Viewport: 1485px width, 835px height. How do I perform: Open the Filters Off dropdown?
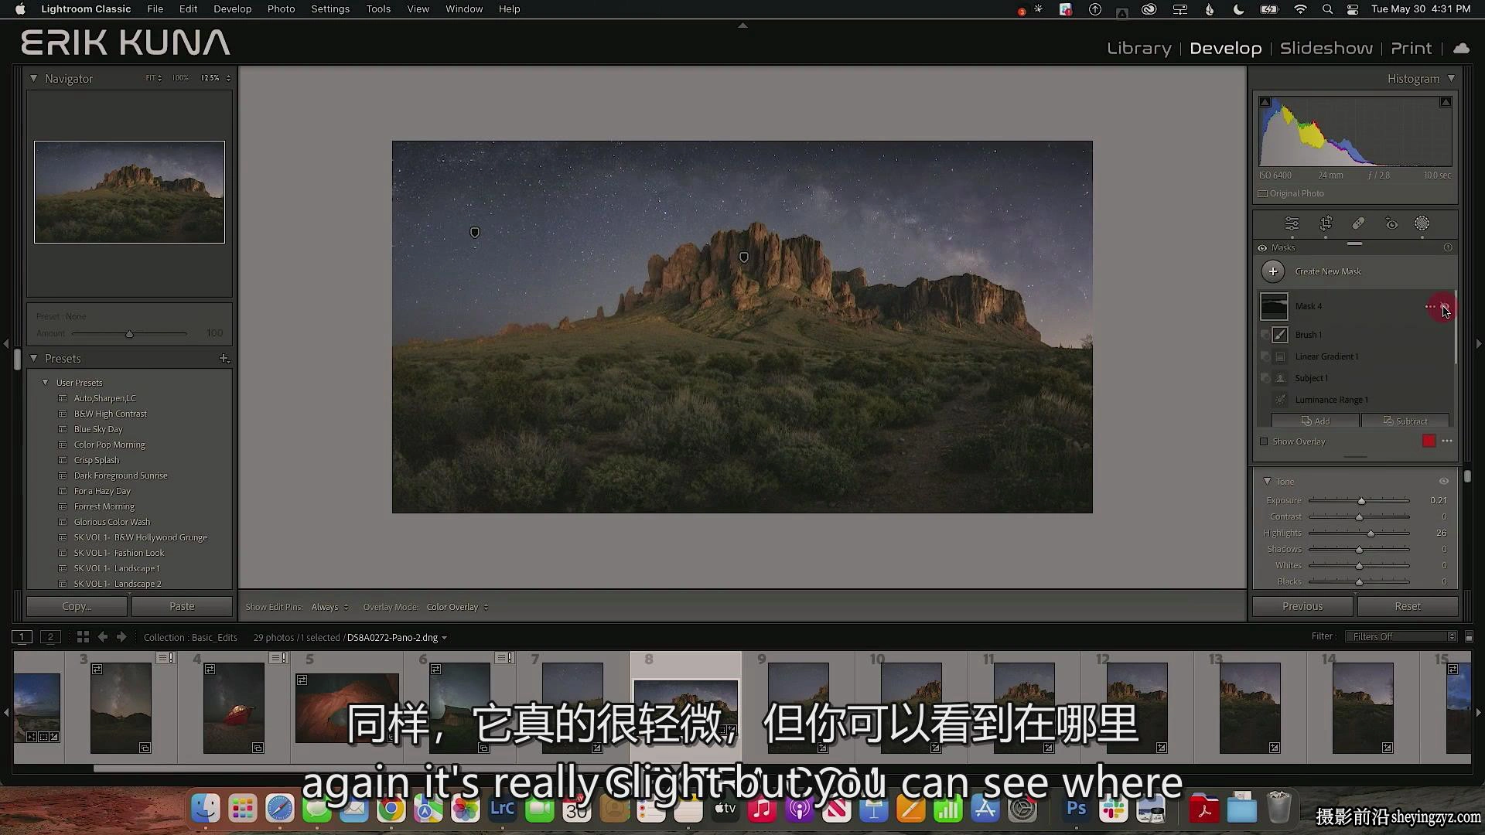pyautogui.click(x=1401, y=636)
